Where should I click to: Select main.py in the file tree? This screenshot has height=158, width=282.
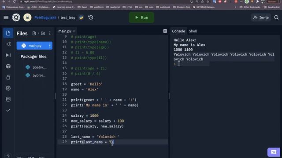pos(34,46)
